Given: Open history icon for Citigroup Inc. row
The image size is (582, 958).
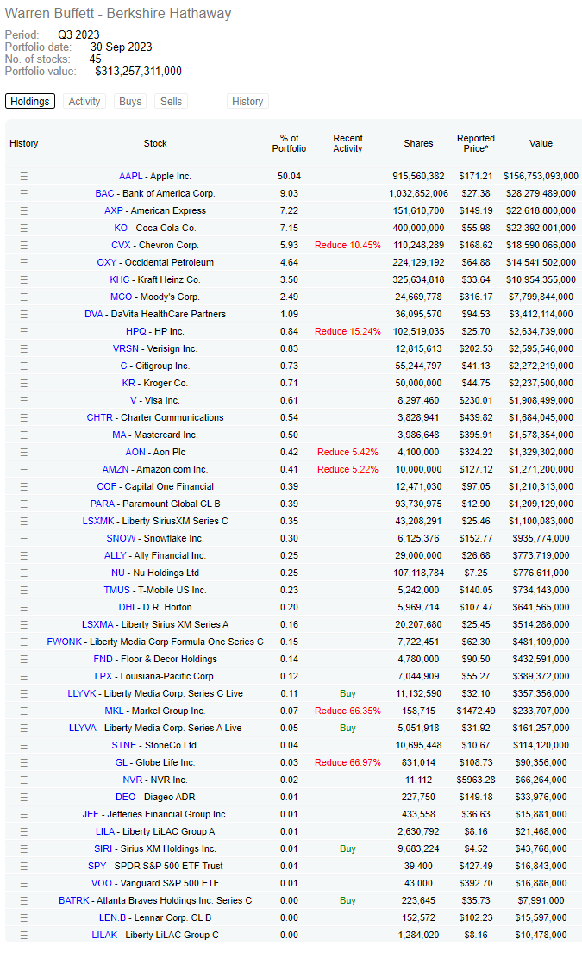Looking at the screenshot, I should pos(24,366).
